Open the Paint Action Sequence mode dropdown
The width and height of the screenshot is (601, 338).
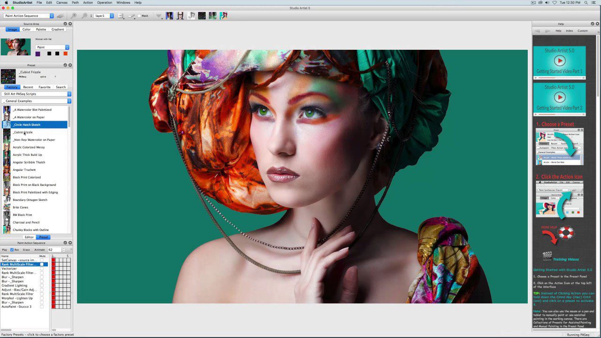click(x=29, y=16)
